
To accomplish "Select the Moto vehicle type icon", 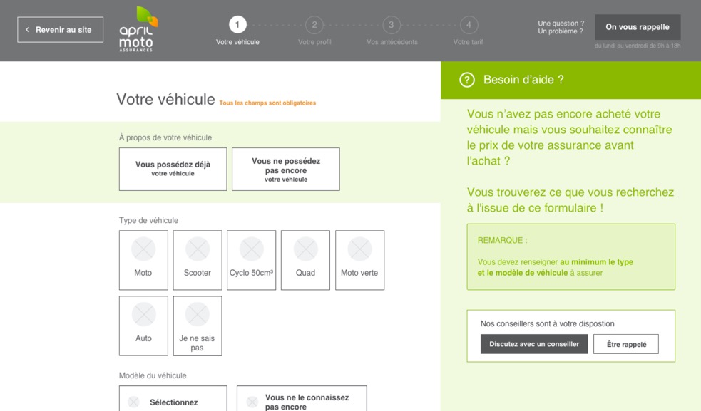I will tap(143, 250).
